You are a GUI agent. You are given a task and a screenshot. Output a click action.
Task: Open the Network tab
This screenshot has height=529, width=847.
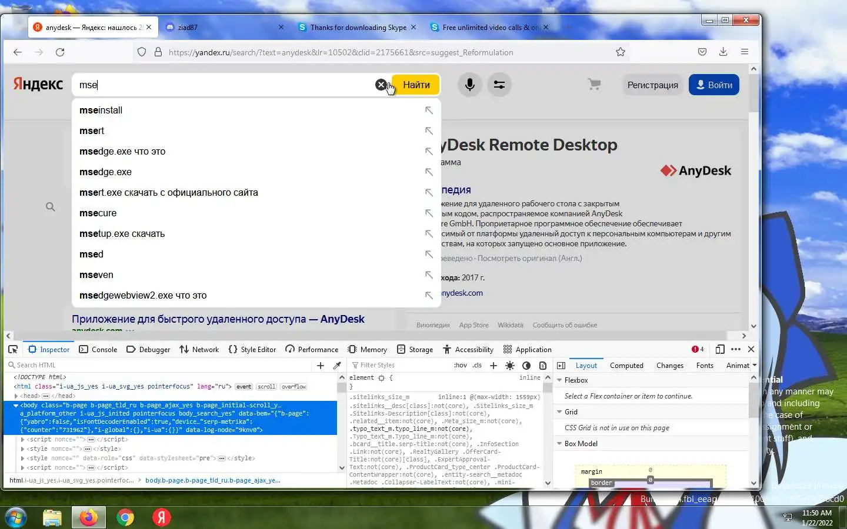199,349
